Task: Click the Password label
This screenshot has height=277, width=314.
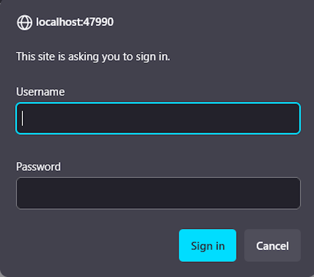Action: click(38, 167)
